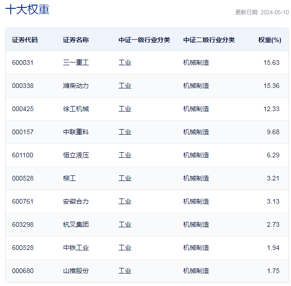Click weight value 2.73
The image size is (291, 286).
click(273, 224)
